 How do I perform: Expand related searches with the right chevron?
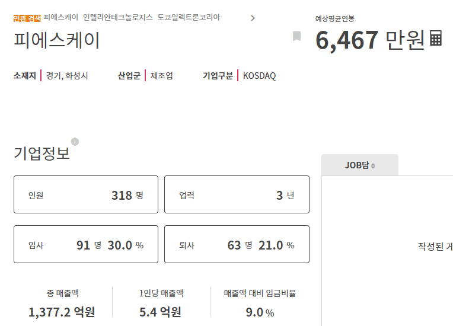coord(253,18)
